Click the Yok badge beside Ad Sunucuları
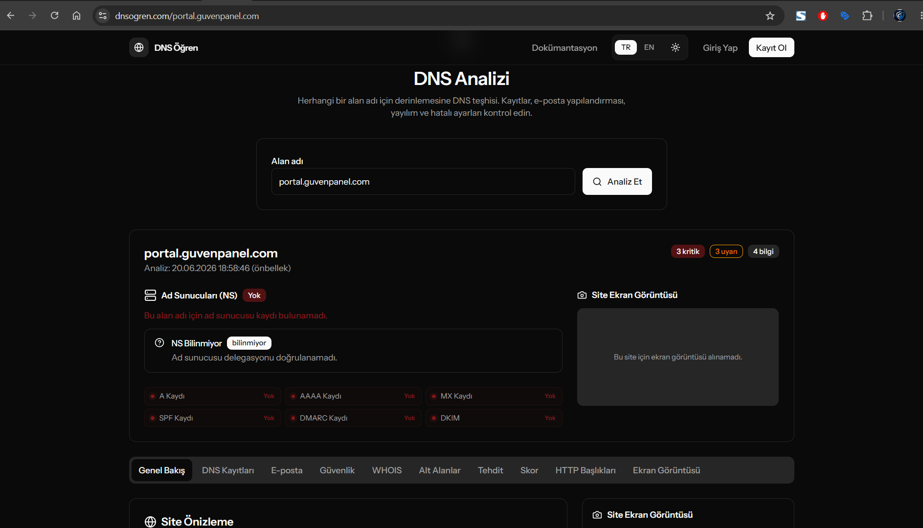The image size is (923, 528). [254, 296]
